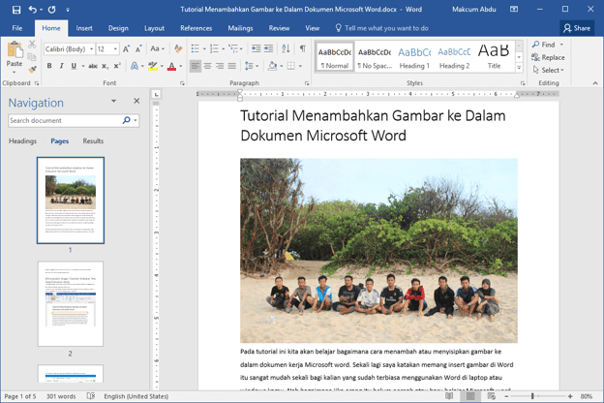Toggle Print Layout view
Viewport: 604px width, 403px height.
pyautogui.click(x=470, y=396)
